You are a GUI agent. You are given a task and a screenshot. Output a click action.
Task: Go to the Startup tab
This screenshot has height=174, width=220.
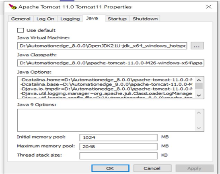pos(117,19)
